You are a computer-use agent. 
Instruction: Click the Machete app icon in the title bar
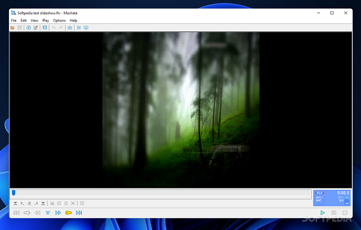pyautogui.click(x=14, y=13)
